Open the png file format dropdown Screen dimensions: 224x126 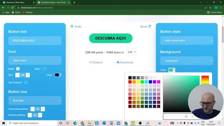[131, 52]
